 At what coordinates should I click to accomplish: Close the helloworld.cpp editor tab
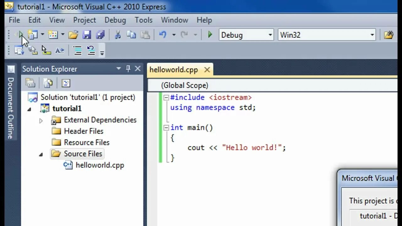coord(207,70)
